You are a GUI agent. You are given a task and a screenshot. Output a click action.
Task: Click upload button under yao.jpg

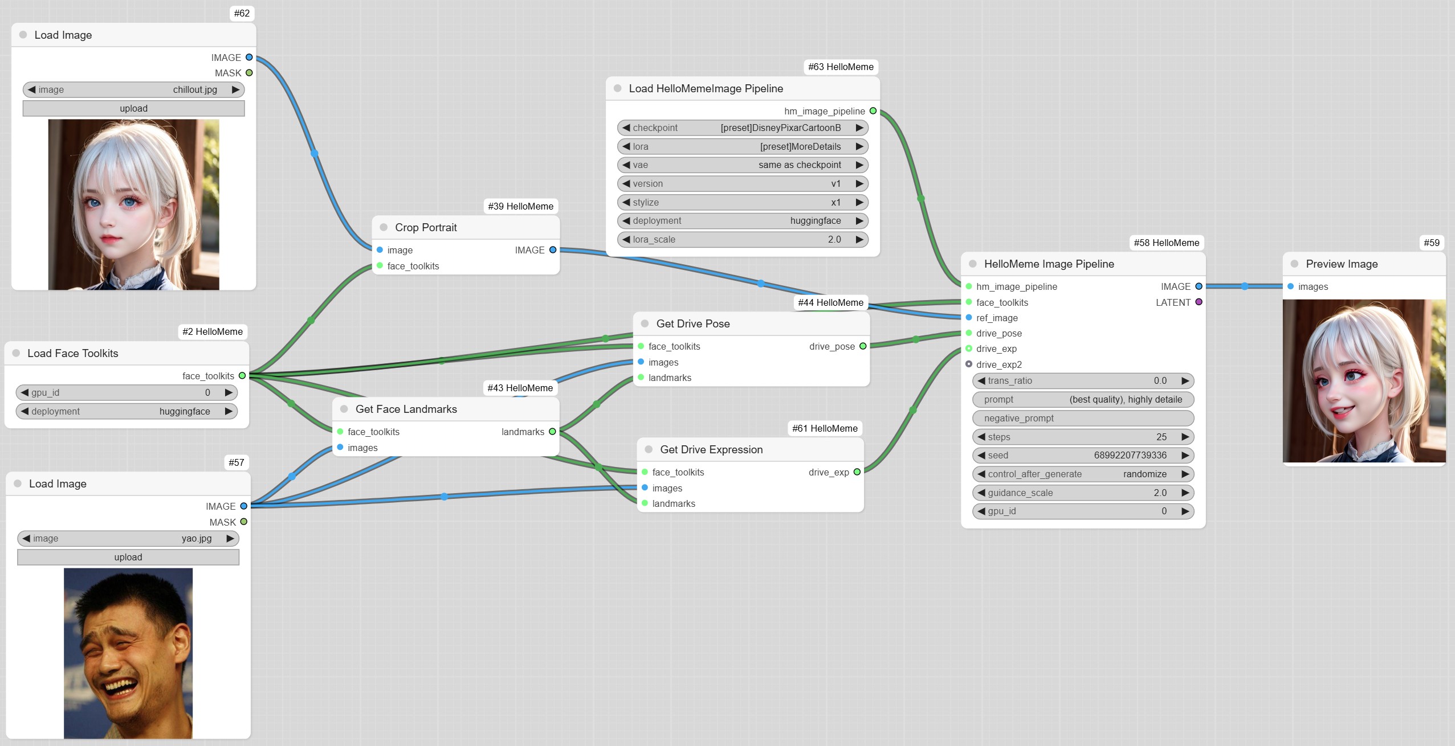128,557
